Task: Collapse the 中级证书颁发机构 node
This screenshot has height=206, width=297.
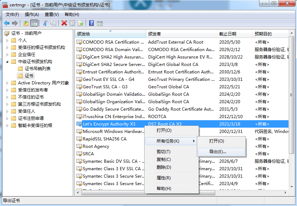Action: 7,62
